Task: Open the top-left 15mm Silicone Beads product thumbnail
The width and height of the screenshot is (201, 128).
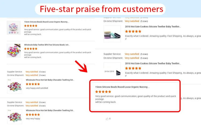Action: click(14, 27)
